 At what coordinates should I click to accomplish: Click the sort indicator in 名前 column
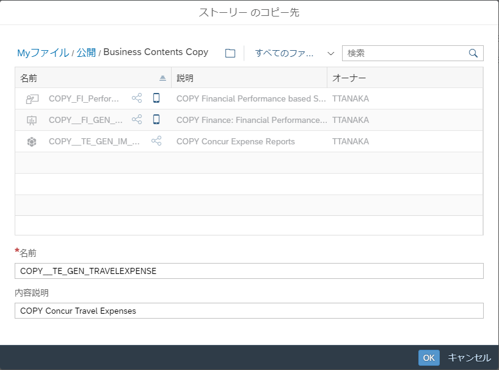coord(162,78)
